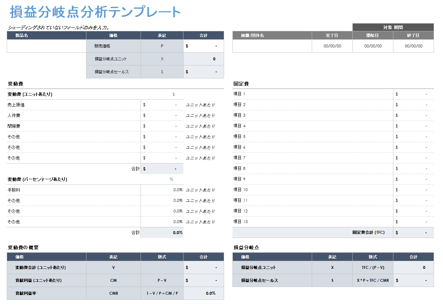
Task: Click the 間接費 amount cell
Action: click(162, 126)
